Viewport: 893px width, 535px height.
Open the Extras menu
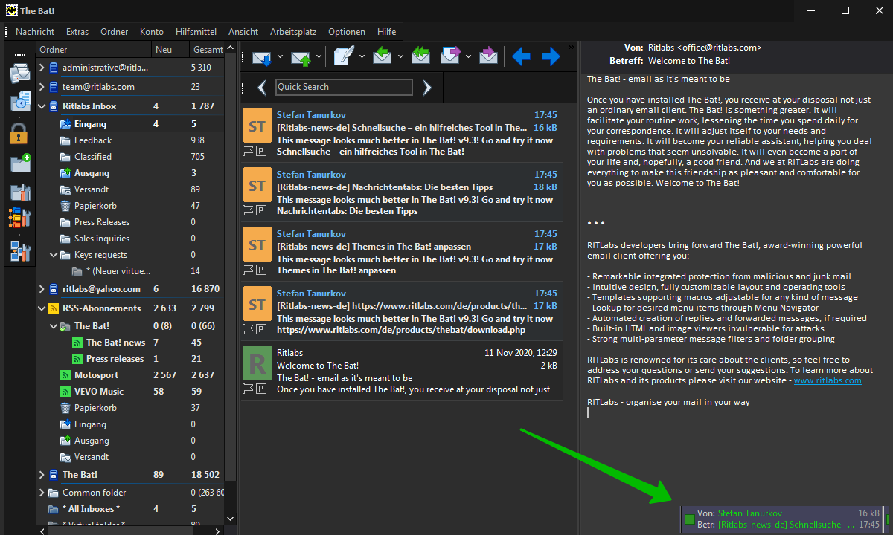77,32
